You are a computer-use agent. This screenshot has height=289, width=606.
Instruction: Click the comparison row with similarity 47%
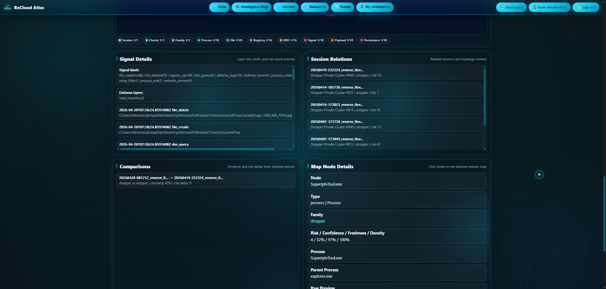[x=205, y=180]
